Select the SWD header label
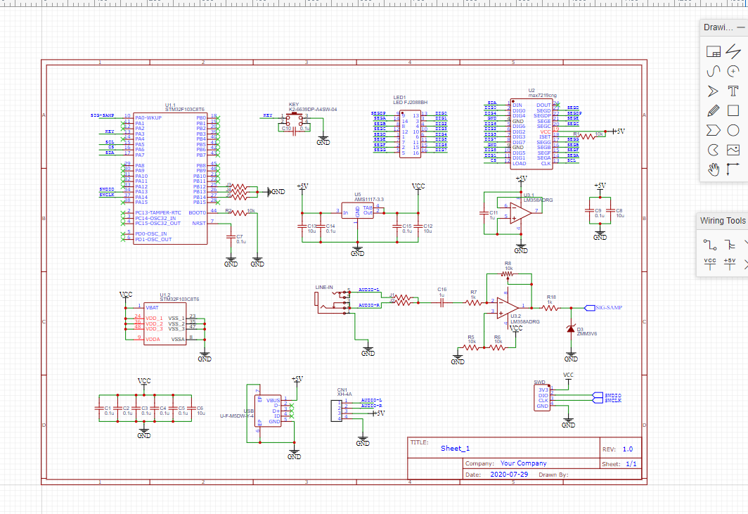The width and height of the screenshot is (748, 514). [x=539, y=383]
